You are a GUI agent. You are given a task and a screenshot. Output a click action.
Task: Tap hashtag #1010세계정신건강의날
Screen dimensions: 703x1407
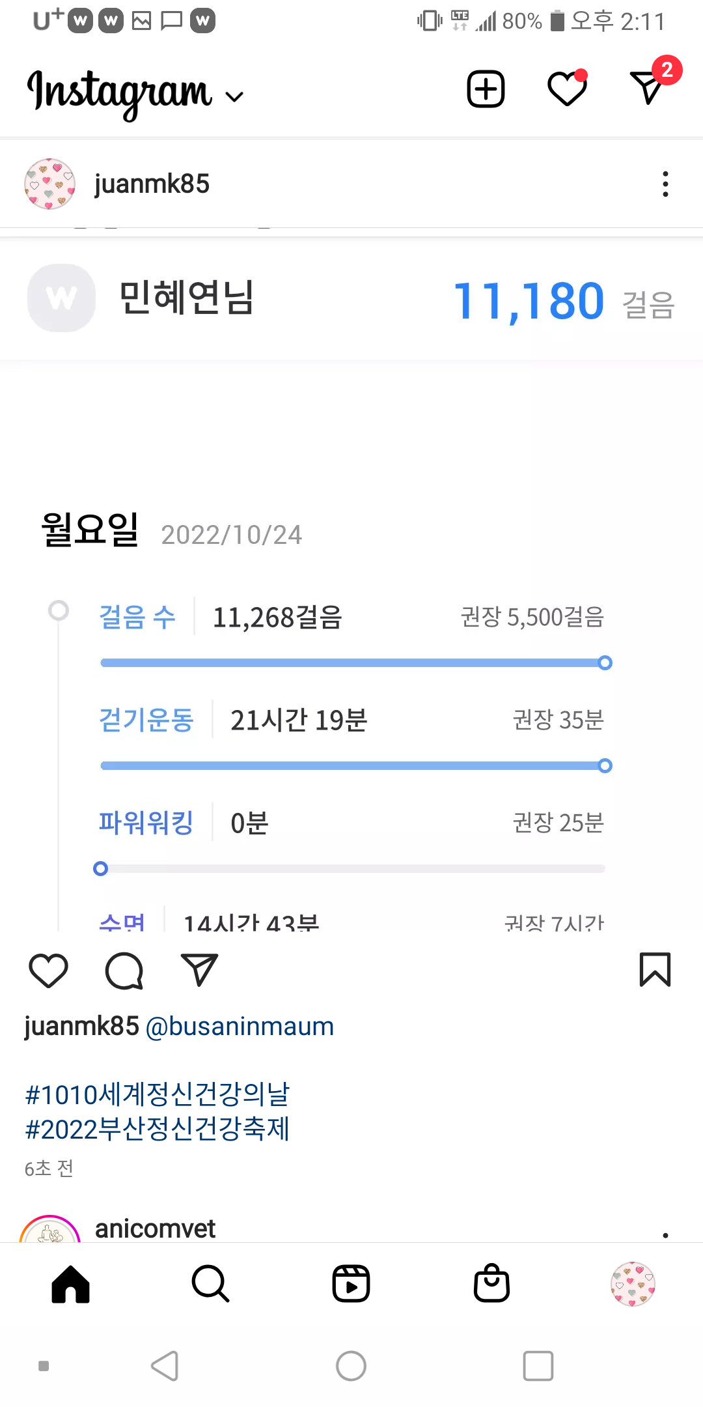(157, 1094)
